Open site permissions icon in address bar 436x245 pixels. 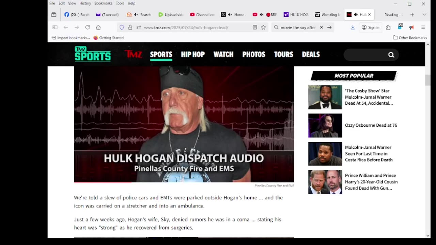[138, 27]
